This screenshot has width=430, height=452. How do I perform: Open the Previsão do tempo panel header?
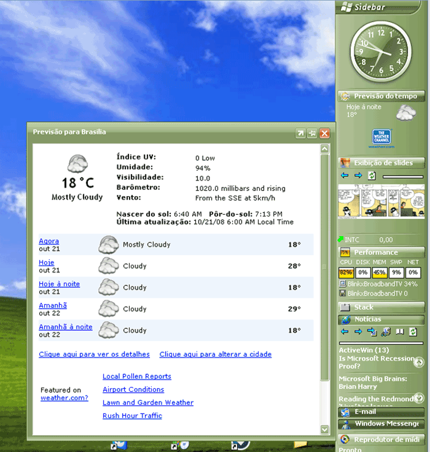click(381, 96)
